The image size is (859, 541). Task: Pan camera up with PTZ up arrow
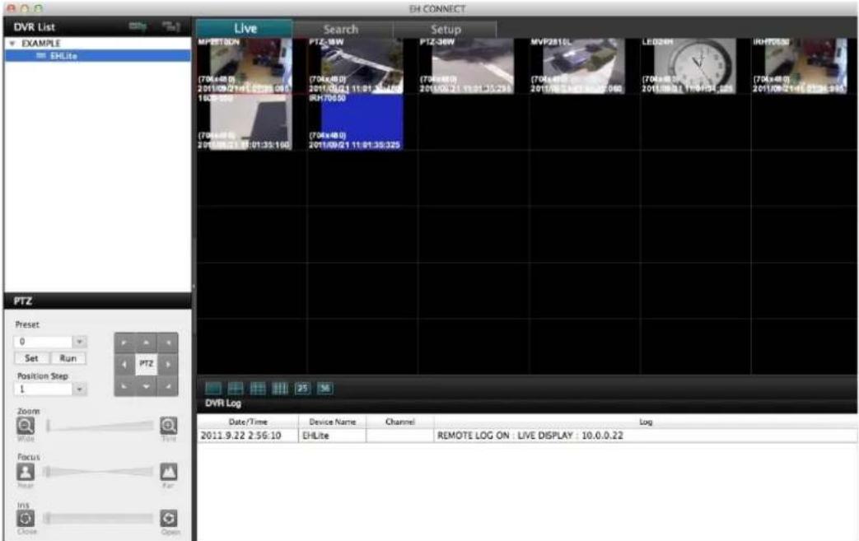147,343
